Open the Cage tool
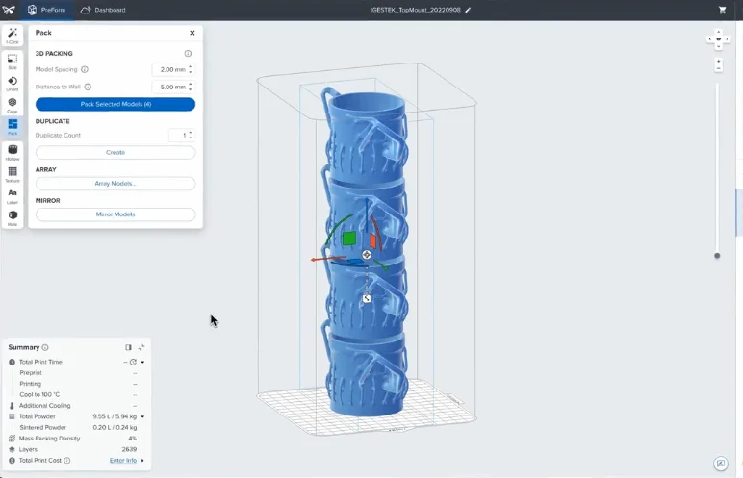Screen dimensions: 743x478 click(13, 105)
